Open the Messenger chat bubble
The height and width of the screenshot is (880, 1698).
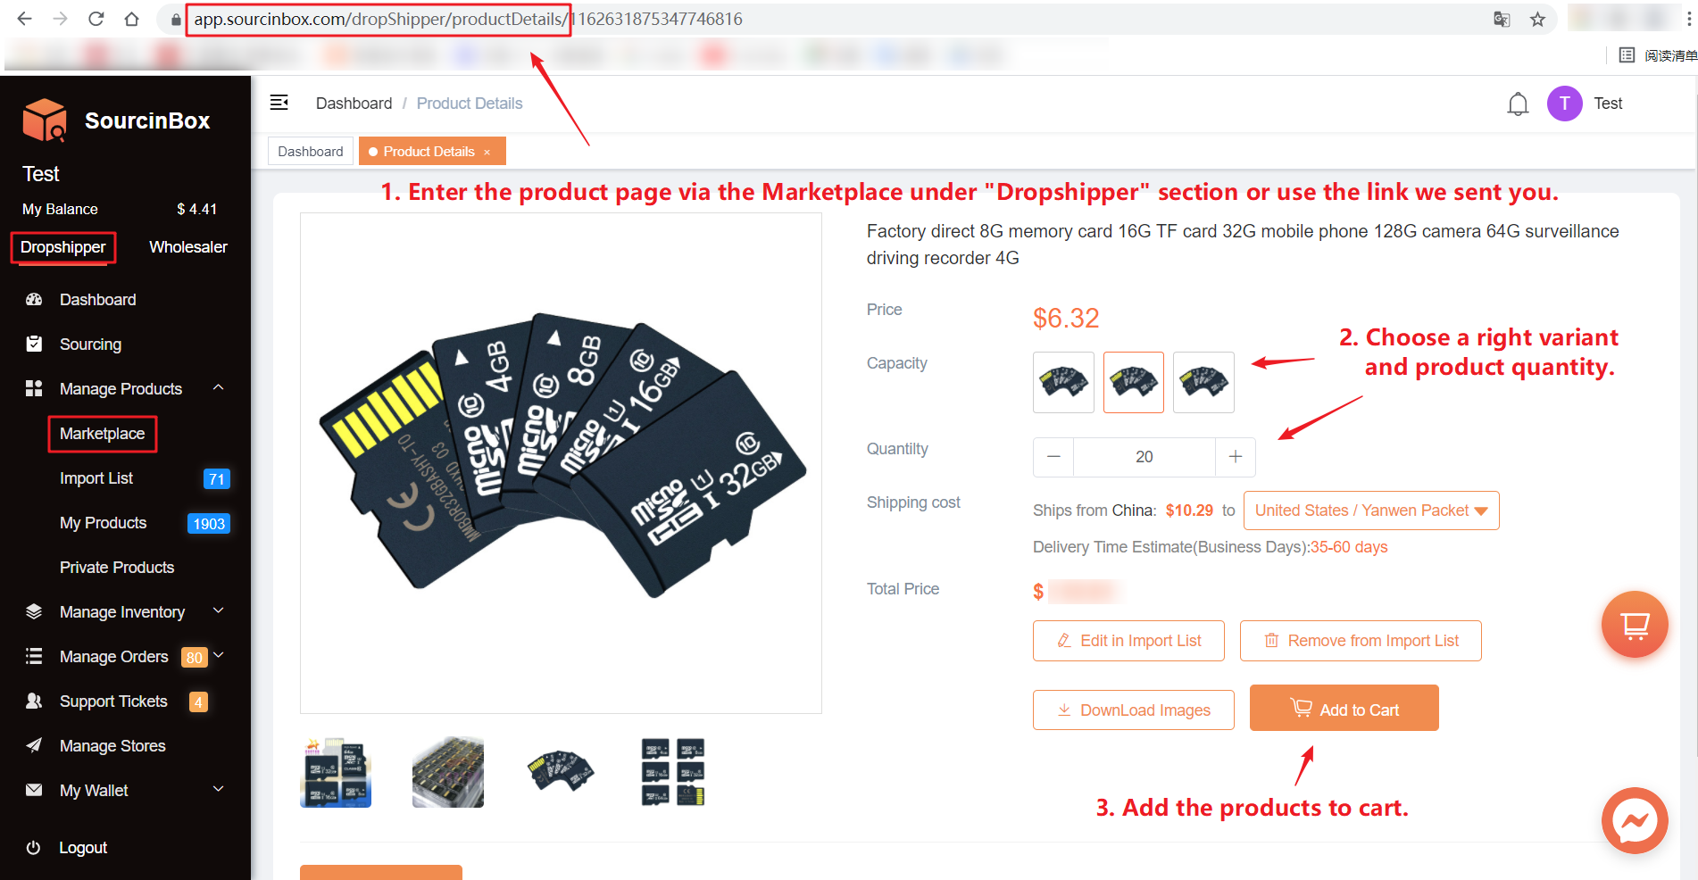(1635, 820)
